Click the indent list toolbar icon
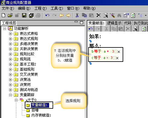Screen dimensions: 148x118 140,15
